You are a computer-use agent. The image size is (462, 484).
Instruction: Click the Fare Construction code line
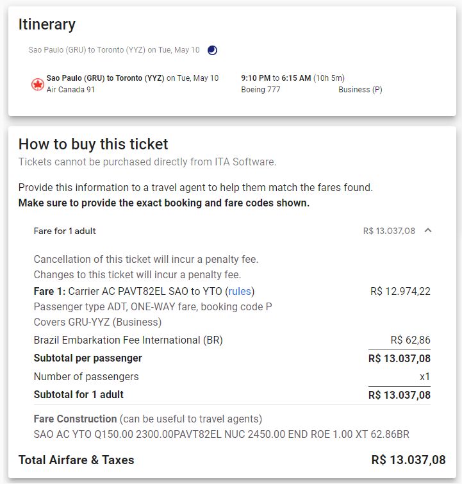click(221, 434)
